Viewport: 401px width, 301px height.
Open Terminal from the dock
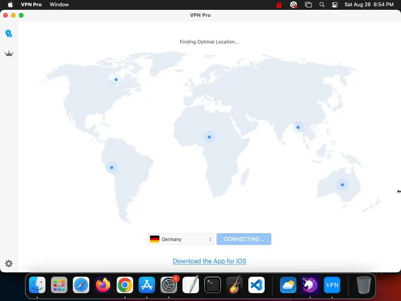point(213,285)
